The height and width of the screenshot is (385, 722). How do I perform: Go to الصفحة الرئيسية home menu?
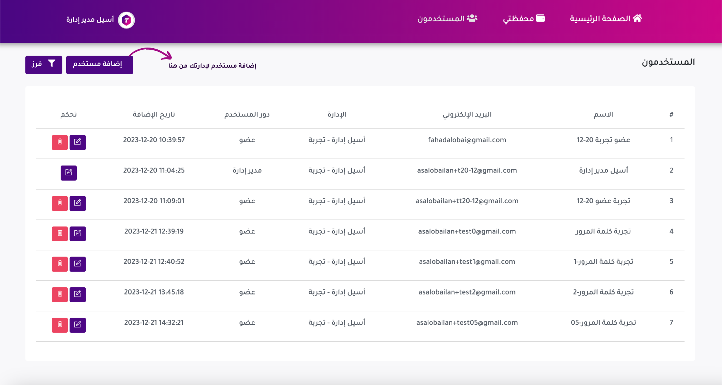(606, 19)
